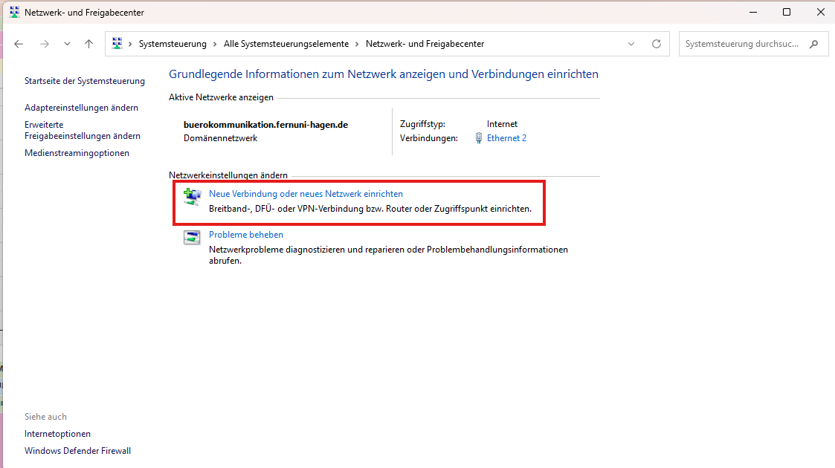The height and width of the screenshot is (468, 835).
Task: Click the Probleme beheben troubleshooting icon
Action: click(x=192, y=238)
